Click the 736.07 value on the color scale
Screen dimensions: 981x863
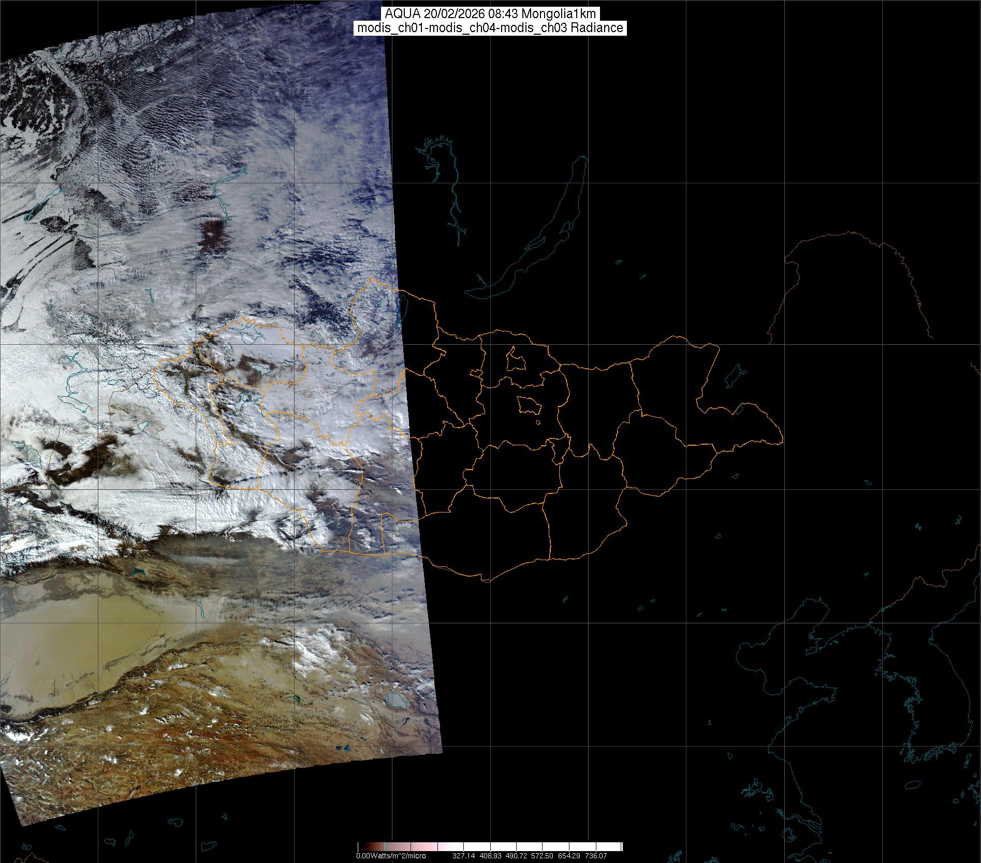pyautogui.click(x=595, y=856)
